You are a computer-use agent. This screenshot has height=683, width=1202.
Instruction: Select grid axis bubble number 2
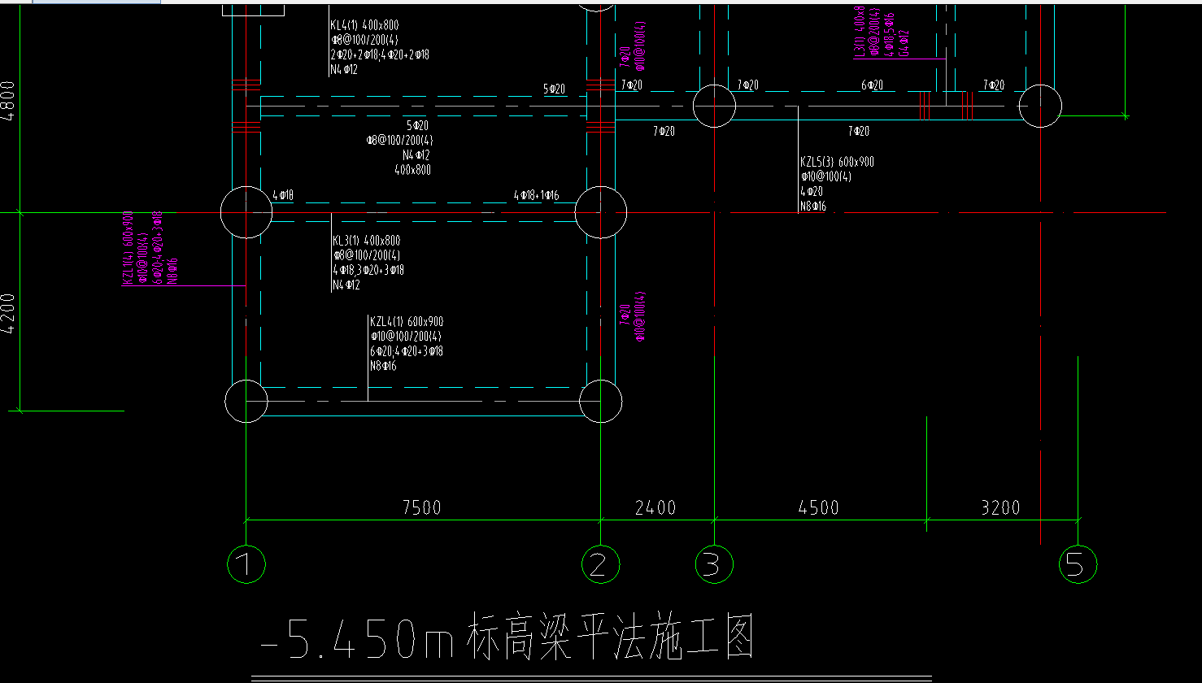point(600,563)
